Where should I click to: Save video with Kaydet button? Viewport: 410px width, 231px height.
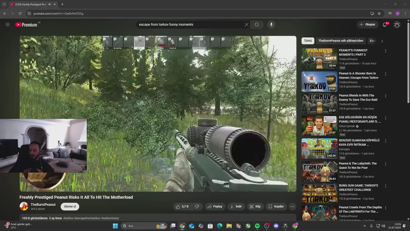click(276, 207)
